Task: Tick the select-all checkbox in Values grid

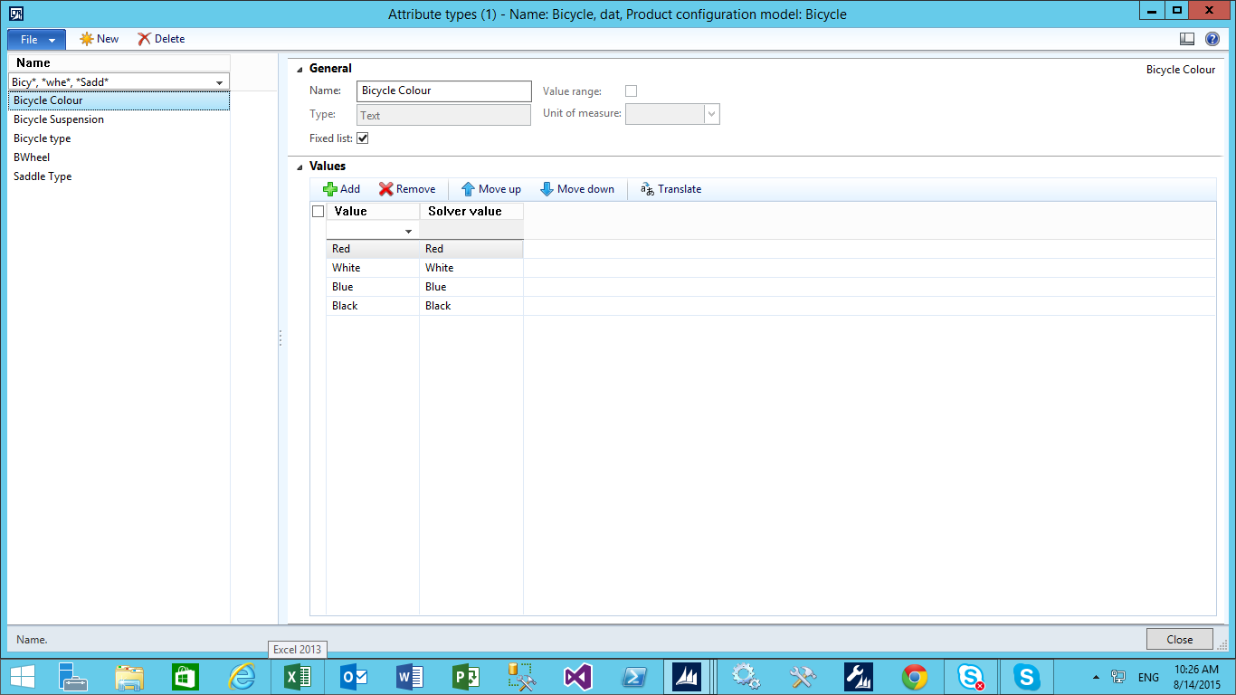Action: (x=318, y=211)
